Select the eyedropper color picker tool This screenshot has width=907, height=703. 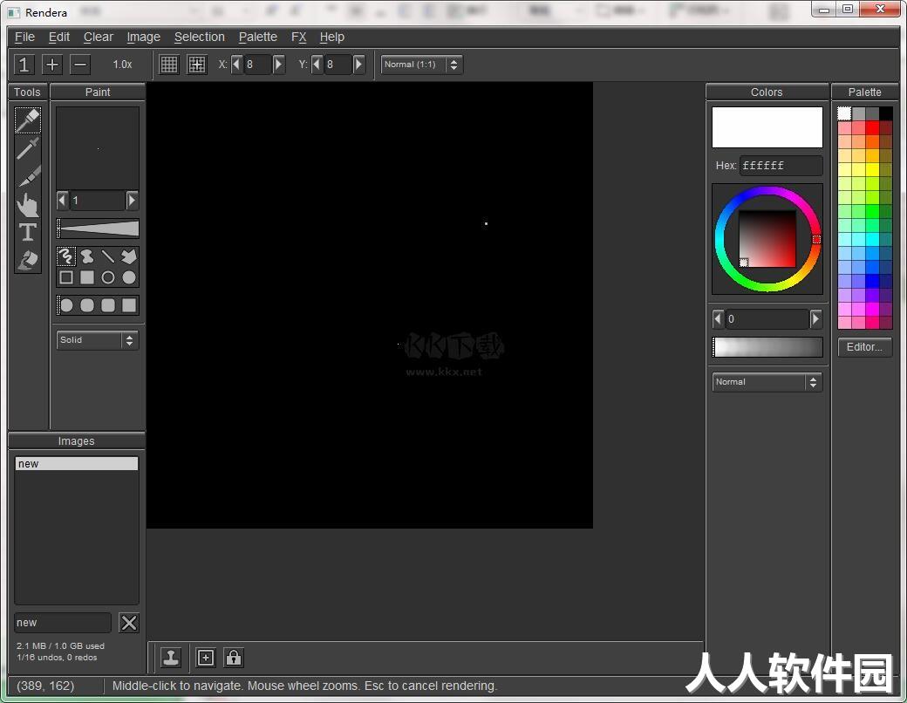tap(28, 148)
